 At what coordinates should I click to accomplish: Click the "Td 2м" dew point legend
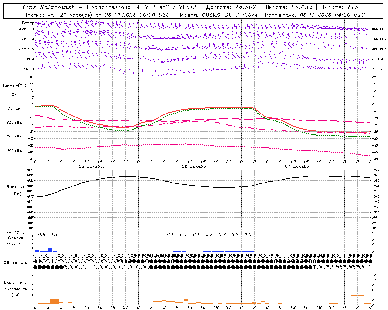14,109
